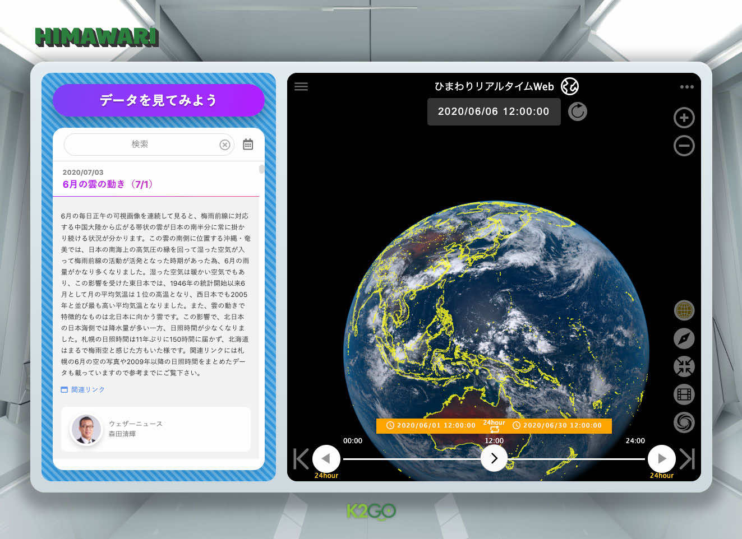Image resolution: width=742 pixels, height=539 pixels.
Task: Click into the 検索 search box
Action: coord(149,144)
